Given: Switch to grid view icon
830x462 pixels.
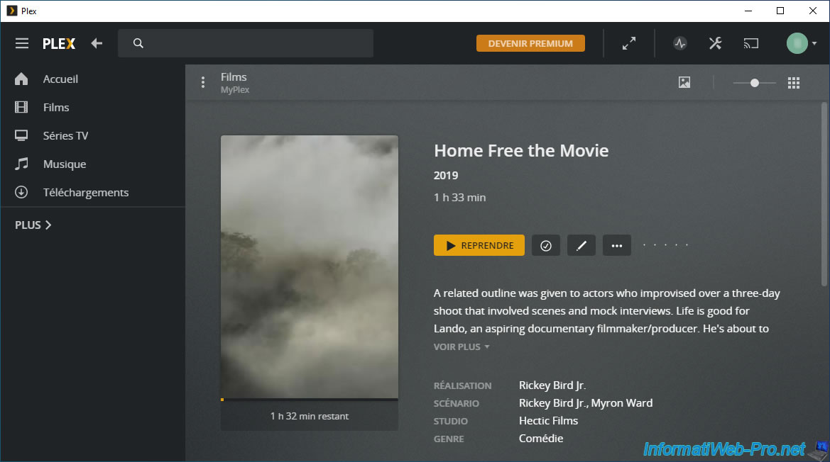Looking at the screenshot, I should [794, 83].
